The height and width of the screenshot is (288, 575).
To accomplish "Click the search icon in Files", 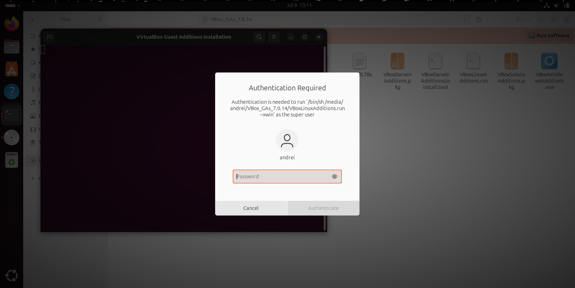I will click(x=31, y=19).
